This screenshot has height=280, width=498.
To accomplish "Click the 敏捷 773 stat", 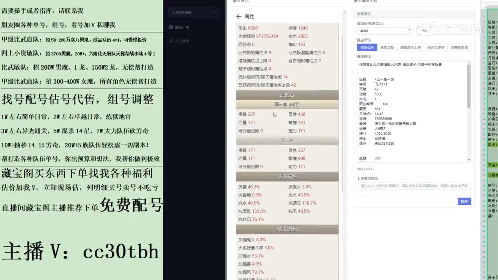I will (297, 122).
